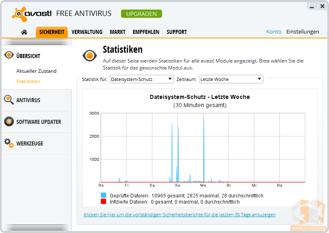Screen dimensions: 329x233
Task: Click the avast! logo
Action: (x=32, y=14)
